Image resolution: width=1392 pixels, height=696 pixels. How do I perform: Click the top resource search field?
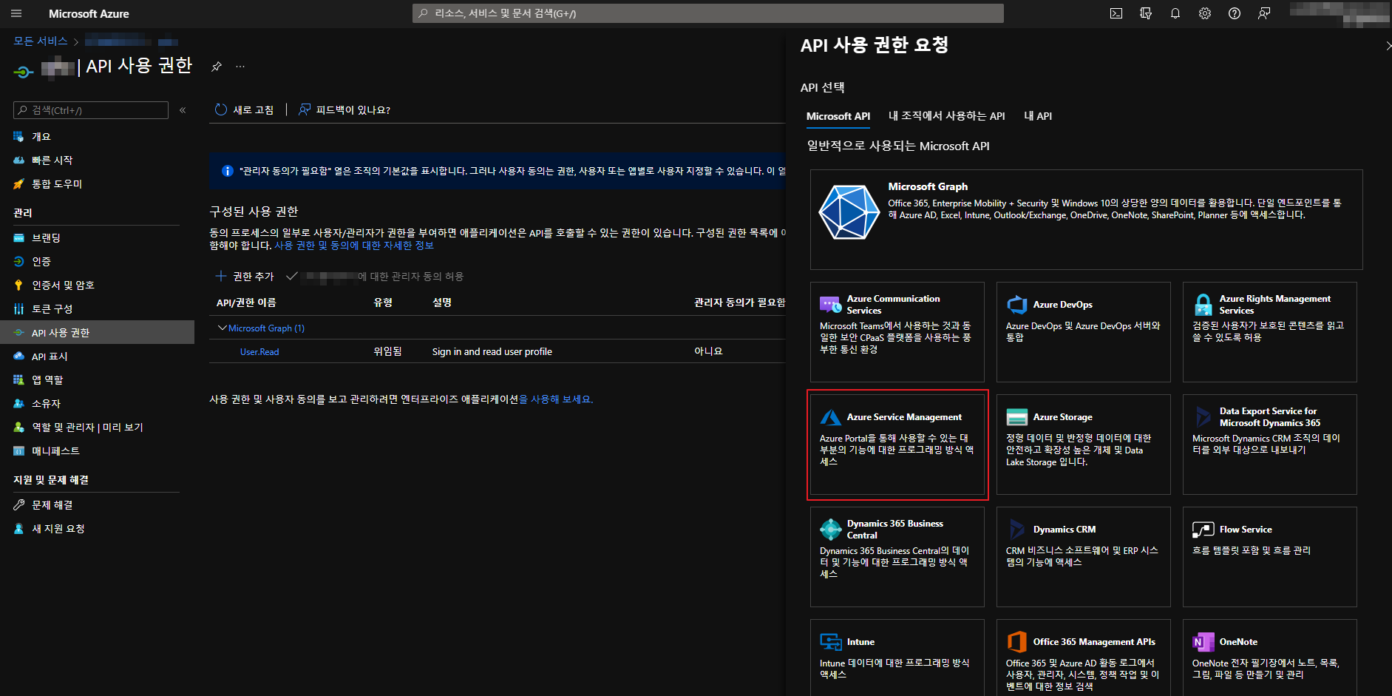(x=707, y=13)
